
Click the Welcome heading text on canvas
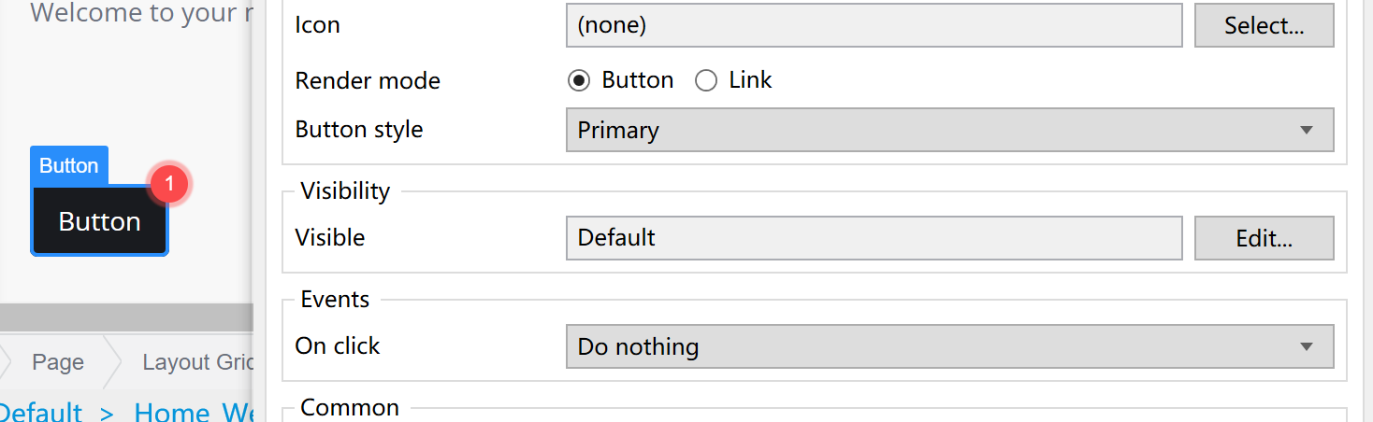(134, 13)
